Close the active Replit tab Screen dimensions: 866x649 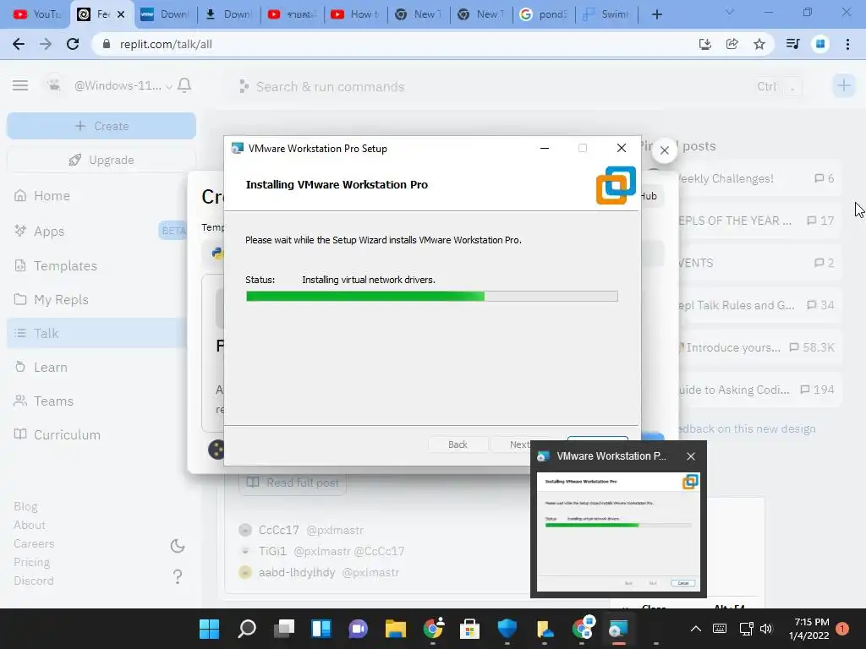[121, 15]
